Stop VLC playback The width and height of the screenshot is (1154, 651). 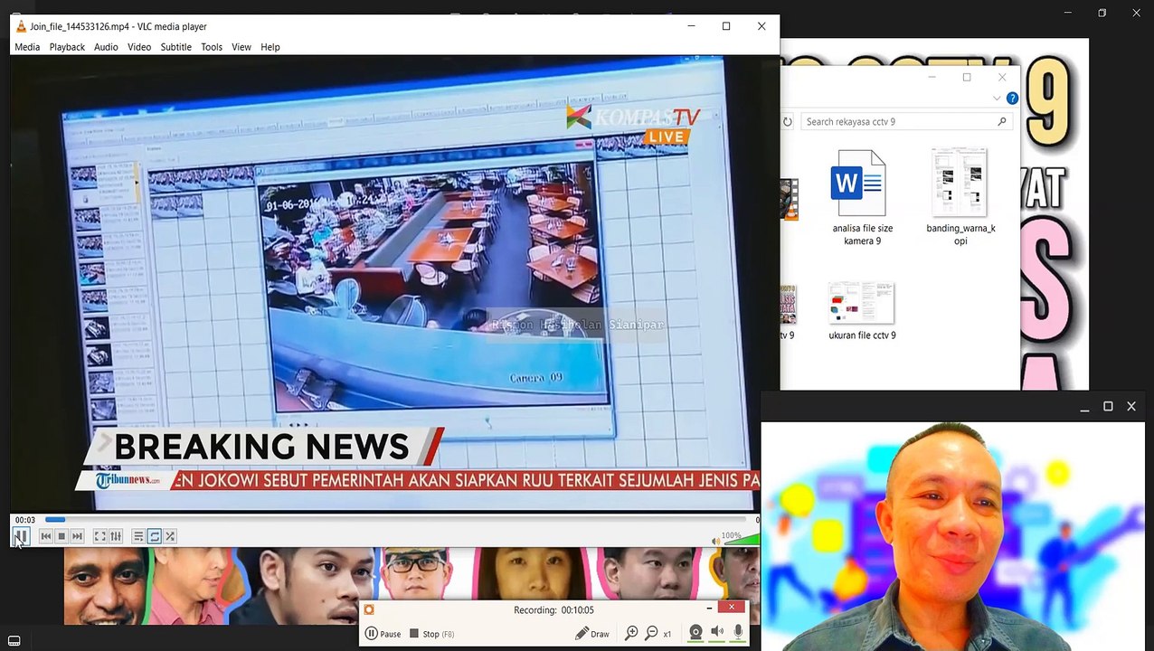click(x=61, y=536)
